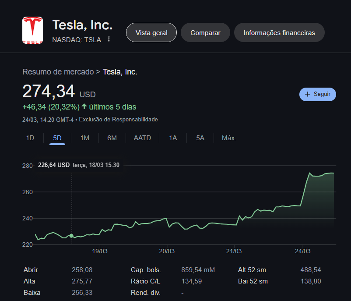Screen dimensions: 351x301
Task: Click the Resumo de mercado breadcrumb link
Action: (58, 72)
